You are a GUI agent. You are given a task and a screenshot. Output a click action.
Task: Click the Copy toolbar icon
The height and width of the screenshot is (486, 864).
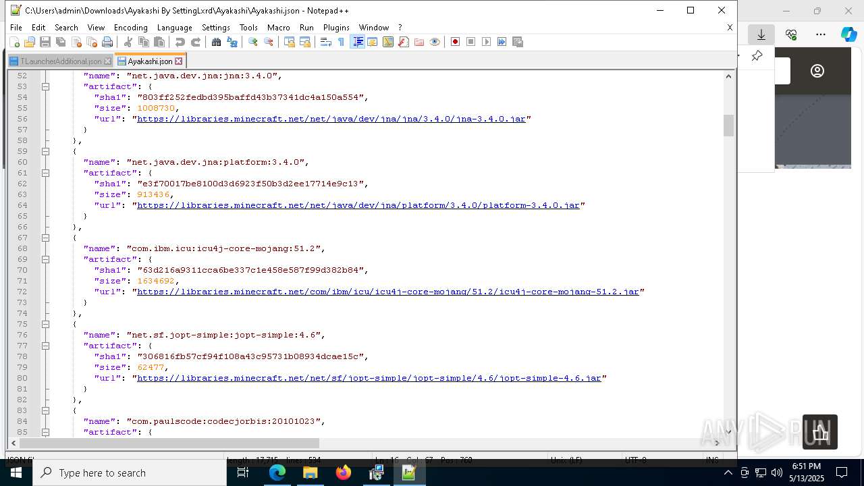coord(144,42)
